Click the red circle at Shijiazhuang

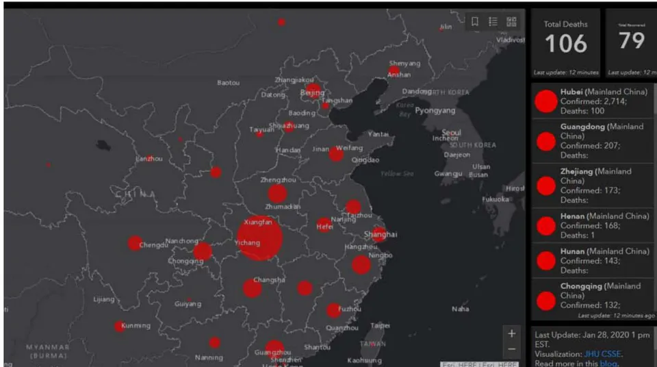pyautogui.click(x=289, y=127)
